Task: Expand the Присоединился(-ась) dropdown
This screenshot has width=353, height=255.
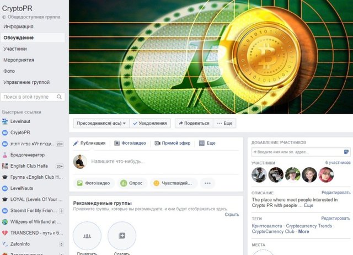Action: pyautogui.click(x=101, y=123)
